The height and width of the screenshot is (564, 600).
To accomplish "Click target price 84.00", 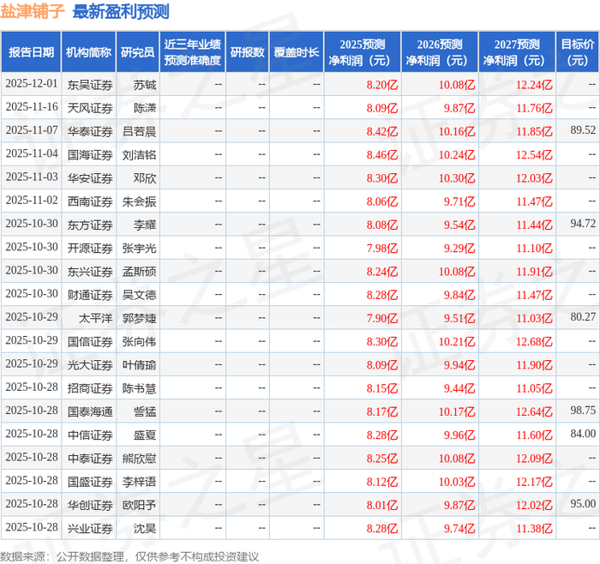I will click(583, 434).
